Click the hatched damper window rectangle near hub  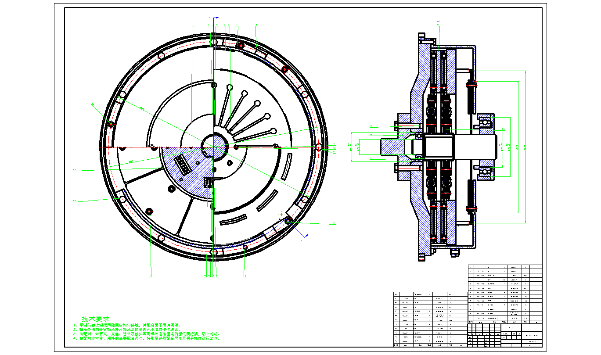183,165
